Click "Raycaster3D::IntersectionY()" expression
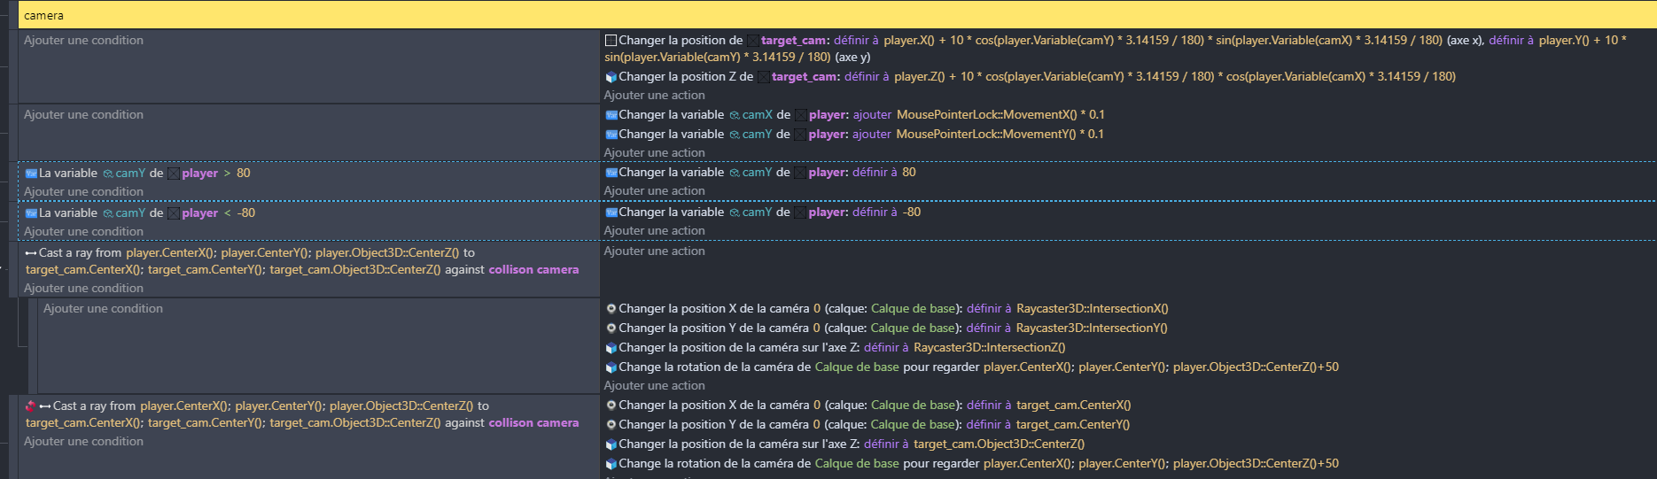Screen dimensions: 1657x479 coord(1092,328)
